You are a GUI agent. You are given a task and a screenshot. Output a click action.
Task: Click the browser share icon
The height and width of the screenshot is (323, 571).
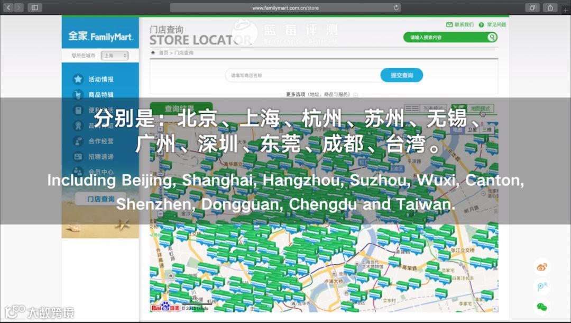(x=550, y=7)
